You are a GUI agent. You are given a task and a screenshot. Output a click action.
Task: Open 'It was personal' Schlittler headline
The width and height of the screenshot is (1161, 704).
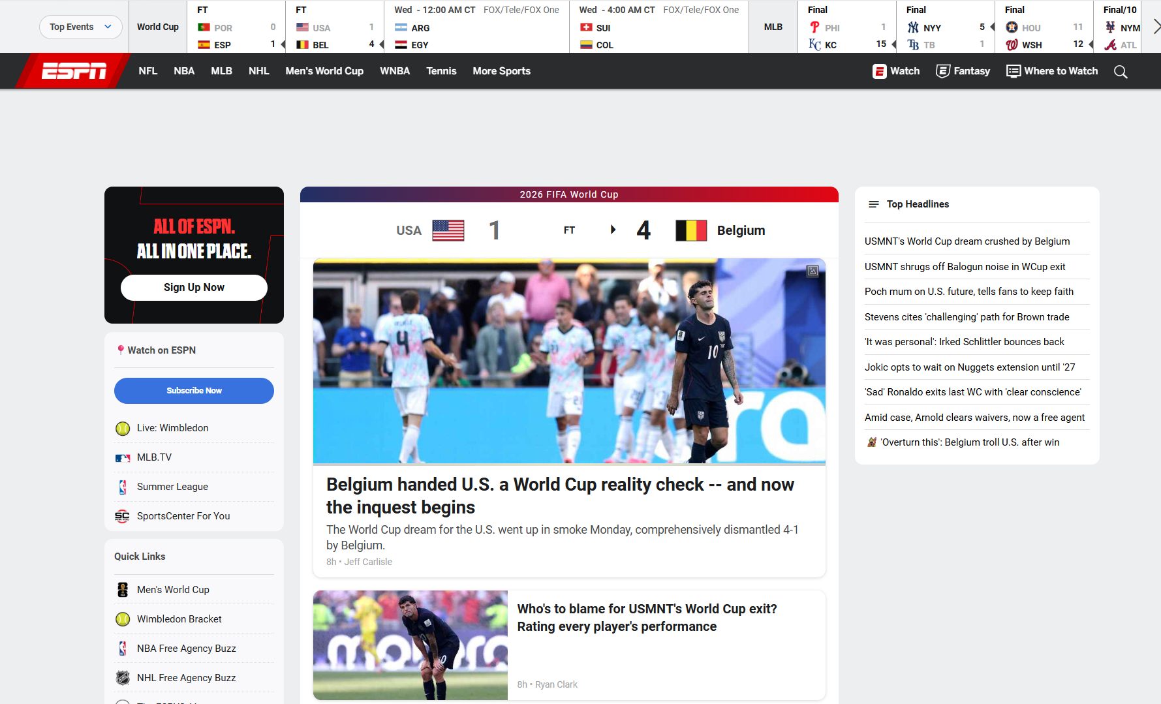coord(964,342)
